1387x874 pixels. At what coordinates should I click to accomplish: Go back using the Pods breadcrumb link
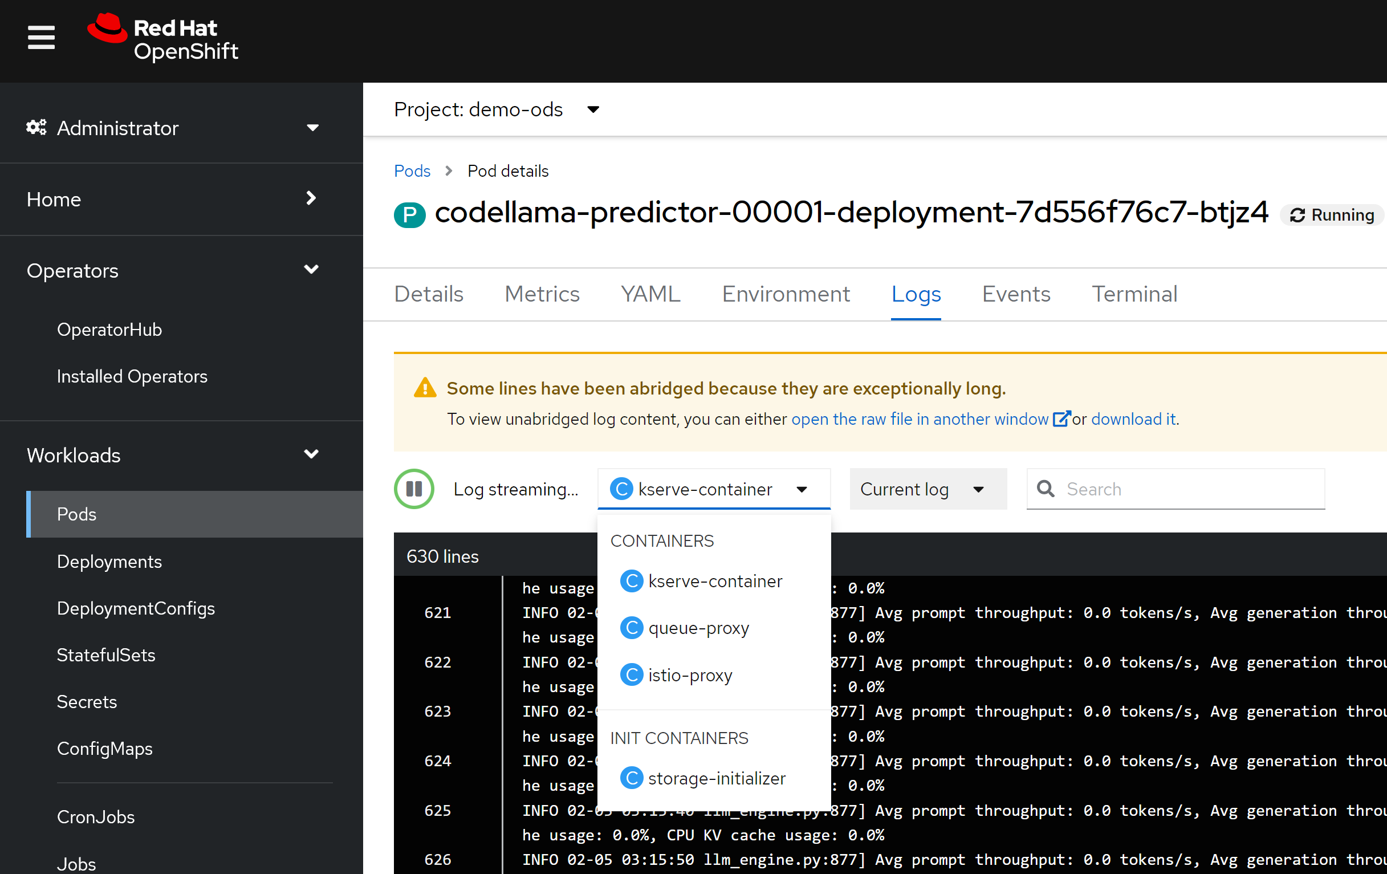[x=412, y=171]
